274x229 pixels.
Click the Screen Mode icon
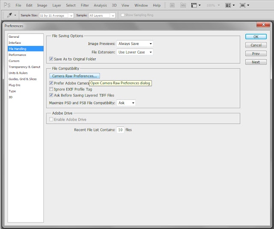tap(243, 6)
